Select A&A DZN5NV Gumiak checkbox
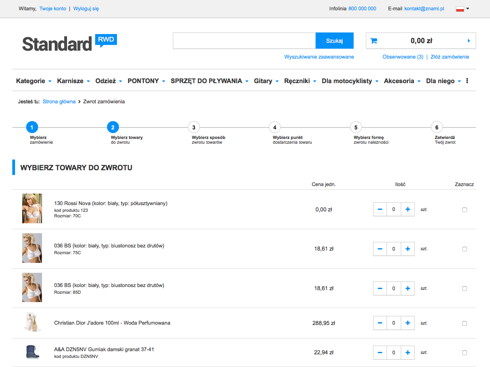Image resolution: width=490 pixels, height=367 pixels. 465,352
